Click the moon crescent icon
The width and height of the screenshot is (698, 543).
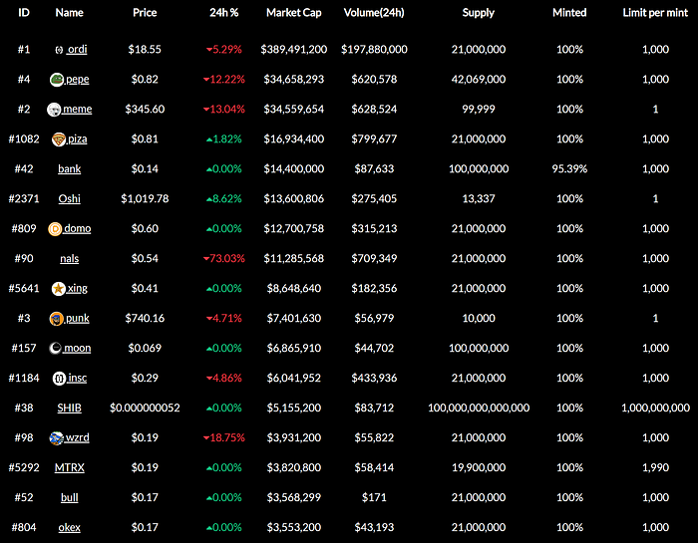pyautogui.click(x=55, y=348)
